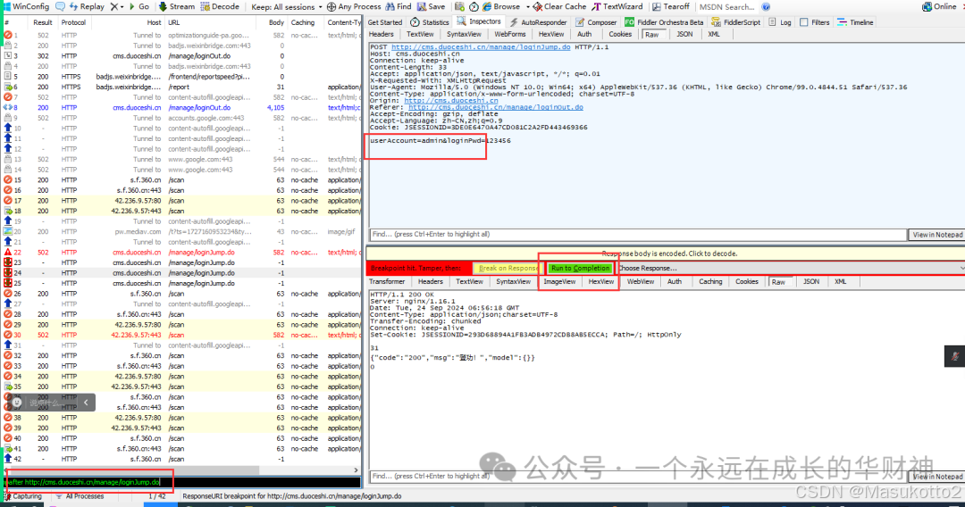965x507 pixels.
Task: Click the camera screenshot toolbar icon
Action: [x=460, y=6]
